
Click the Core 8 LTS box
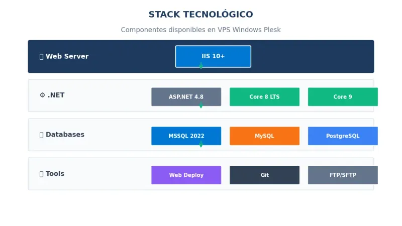[264, 97]
